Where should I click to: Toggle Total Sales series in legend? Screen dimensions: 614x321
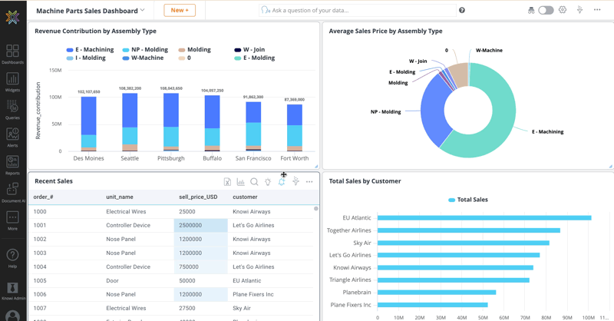tap(468, 200)
